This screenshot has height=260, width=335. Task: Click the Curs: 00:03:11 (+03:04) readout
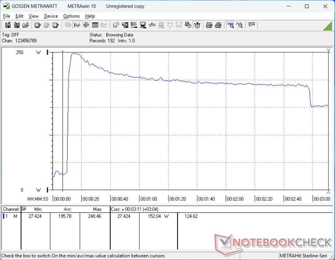(x=135, y=209)
